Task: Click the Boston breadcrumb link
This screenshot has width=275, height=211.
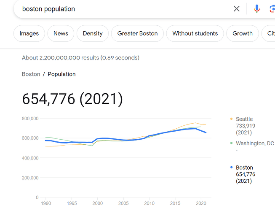Action: (x=31, y=74)
